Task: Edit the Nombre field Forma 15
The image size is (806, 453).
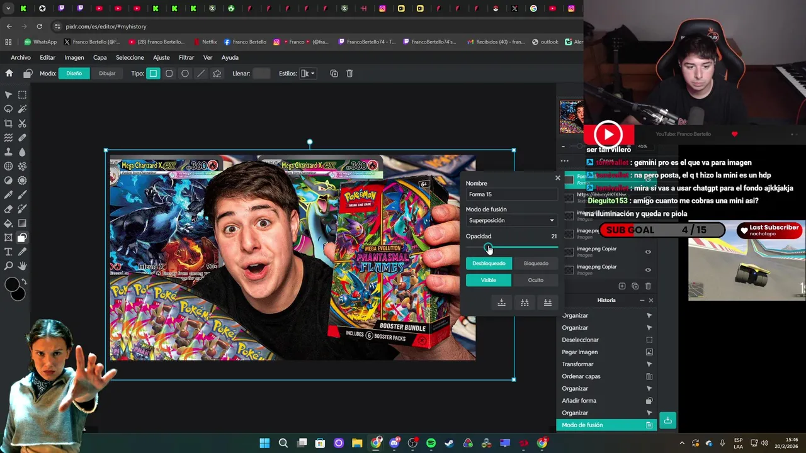Action: tap(511, 194)
